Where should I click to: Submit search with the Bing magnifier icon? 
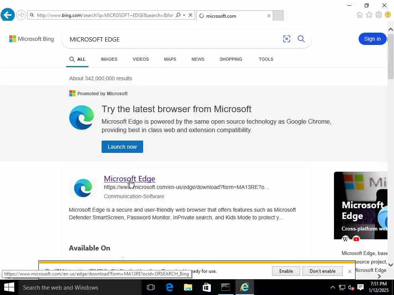pos(301,39)
